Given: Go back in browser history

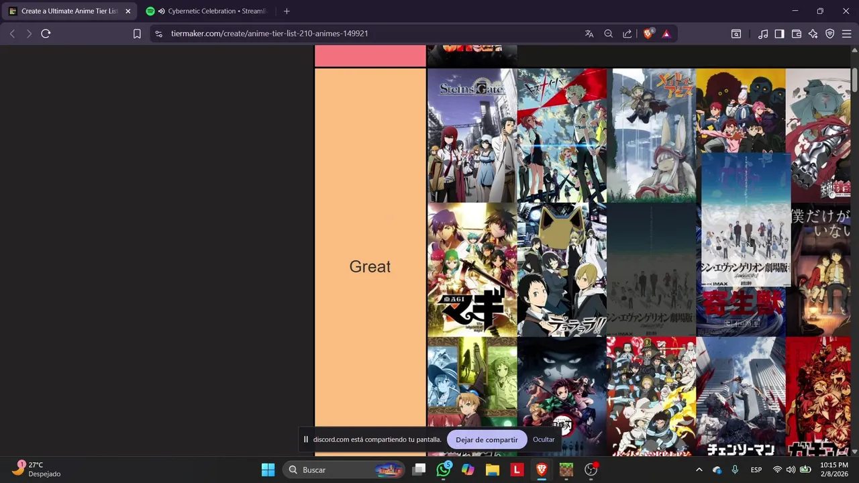Looking at the screenshot, I should coord(12,34).
